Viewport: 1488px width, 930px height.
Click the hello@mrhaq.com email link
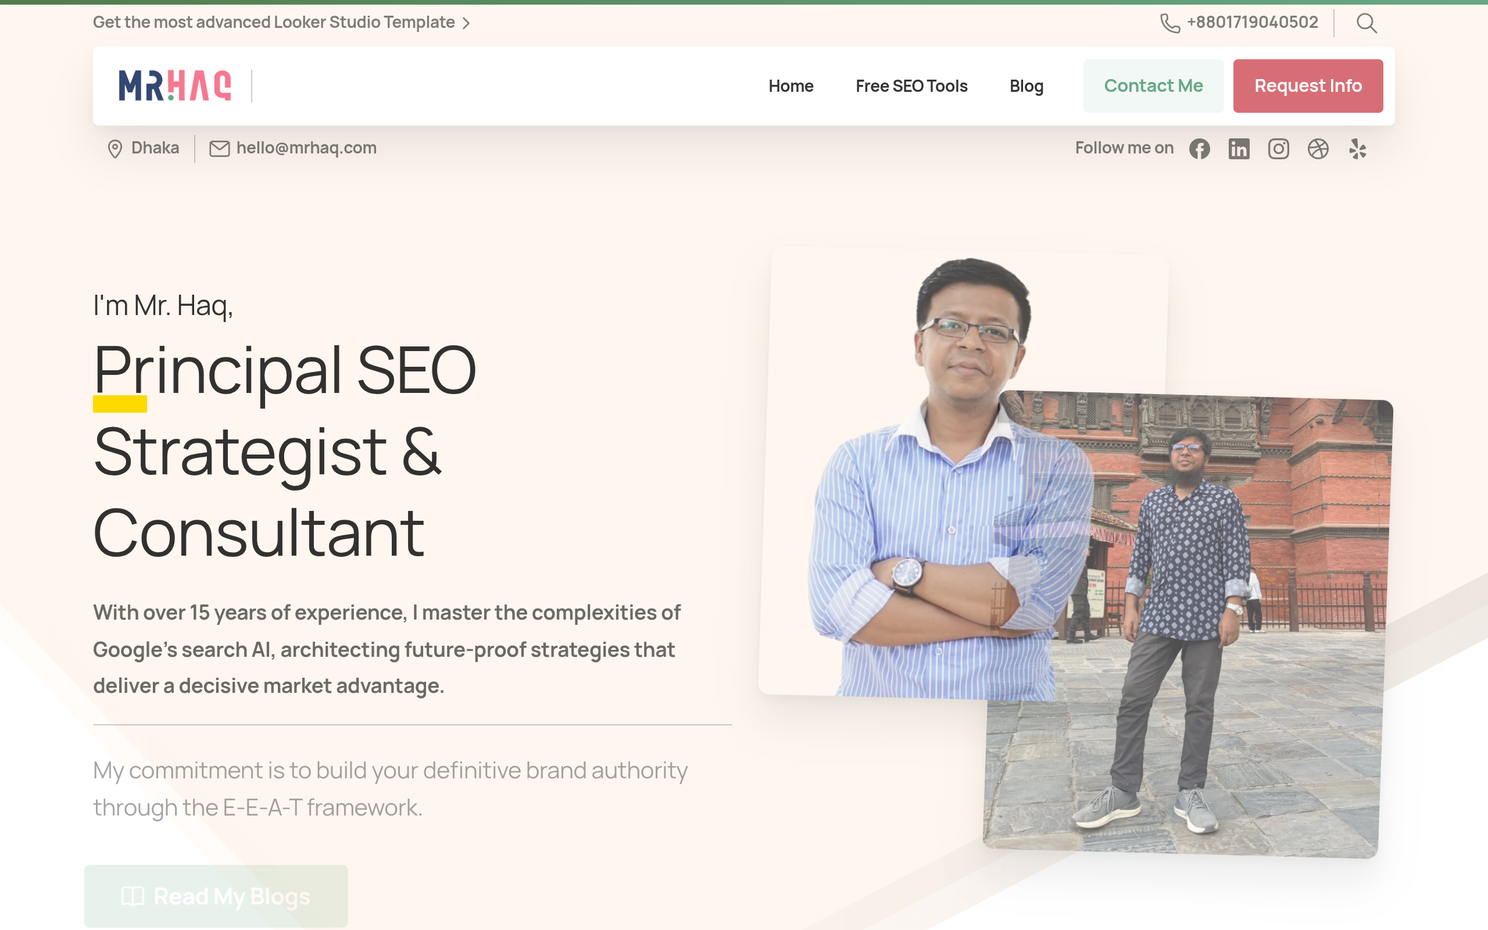(x=306, y=148)
